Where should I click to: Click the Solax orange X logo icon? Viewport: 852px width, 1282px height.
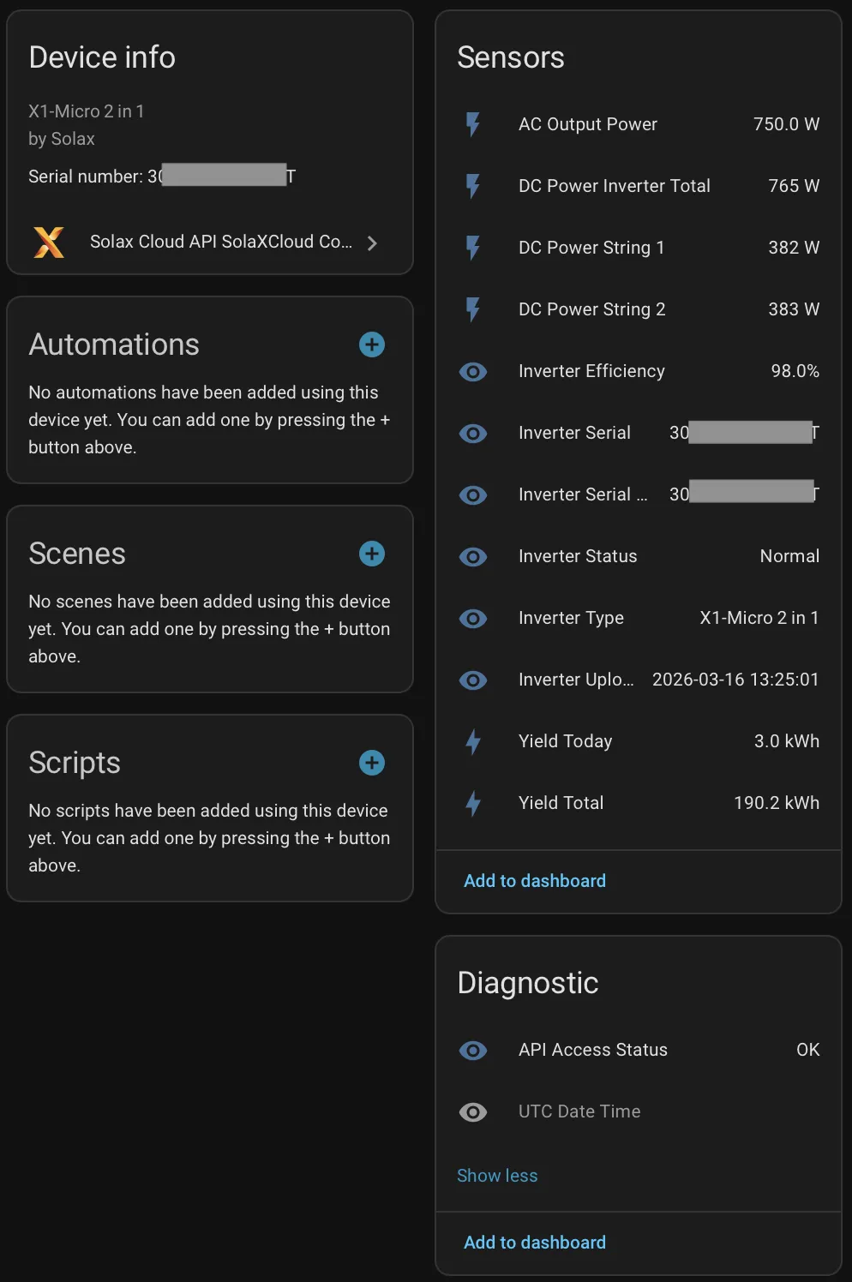pos(49,243)
